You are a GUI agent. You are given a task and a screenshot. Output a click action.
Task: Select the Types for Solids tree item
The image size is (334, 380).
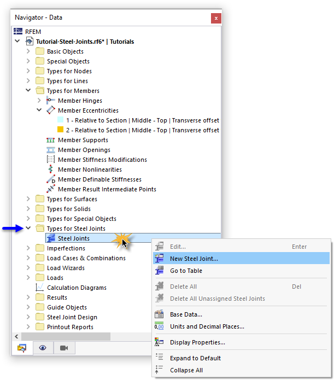click(69, 209)
